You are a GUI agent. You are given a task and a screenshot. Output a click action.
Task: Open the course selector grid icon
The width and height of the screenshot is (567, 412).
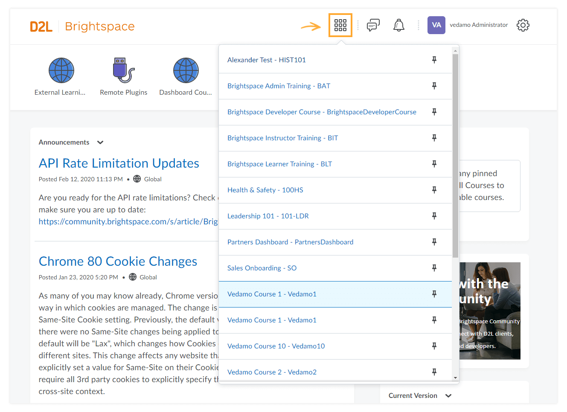[x=340, y=25]
